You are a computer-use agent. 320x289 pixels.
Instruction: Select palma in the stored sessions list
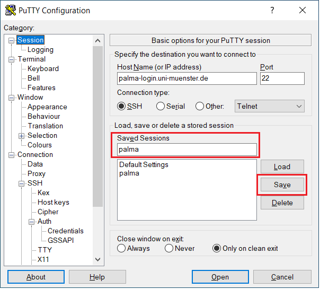click(129, 173)
